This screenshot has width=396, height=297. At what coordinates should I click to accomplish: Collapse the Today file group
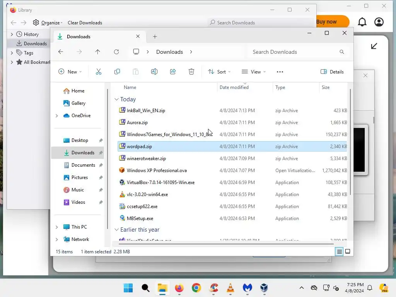tap(116, 99)
